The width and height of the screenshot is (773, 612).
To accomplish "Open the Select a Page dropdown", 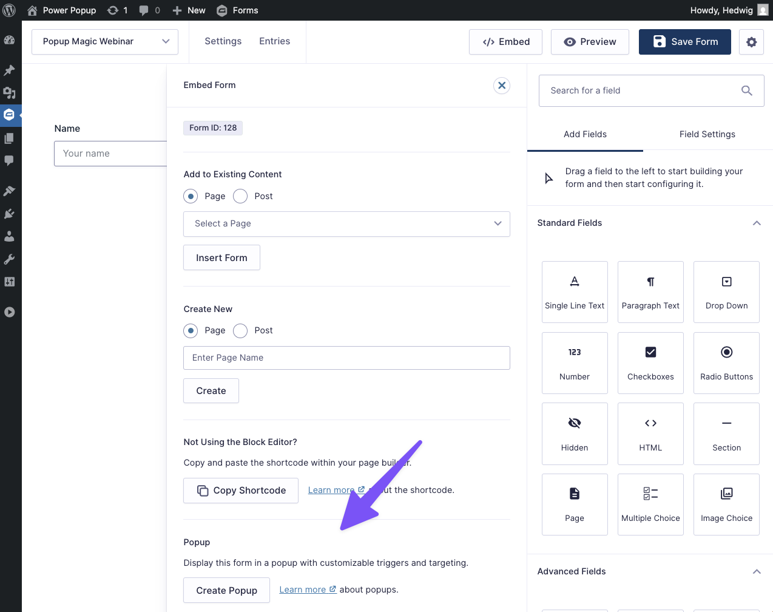I will 346,224.
